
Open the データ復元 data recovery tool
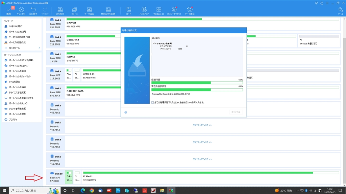[190, 11]
